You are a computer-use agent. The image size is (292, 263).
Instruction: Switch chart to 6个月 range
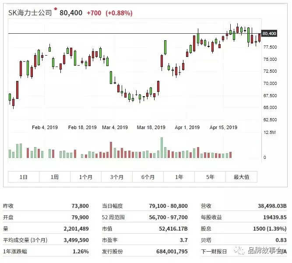coord(148,177)
